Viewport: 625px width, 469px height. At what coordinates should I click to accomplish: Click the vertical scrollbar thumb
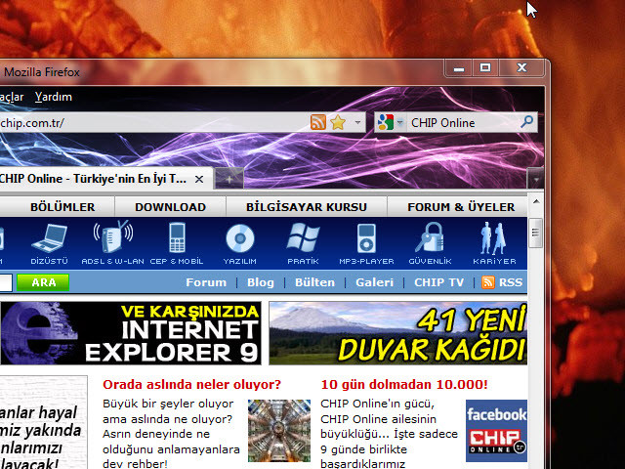(x=536, y=233)
